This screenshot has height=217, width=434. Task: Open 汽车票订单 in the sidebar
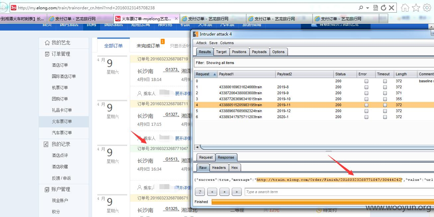tap(62, 133)
